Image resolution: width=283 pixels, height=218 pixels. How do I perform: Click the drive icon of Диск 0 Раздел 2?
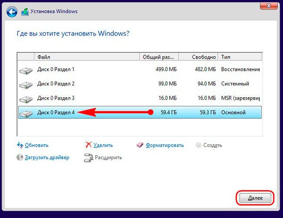point(26,85)
